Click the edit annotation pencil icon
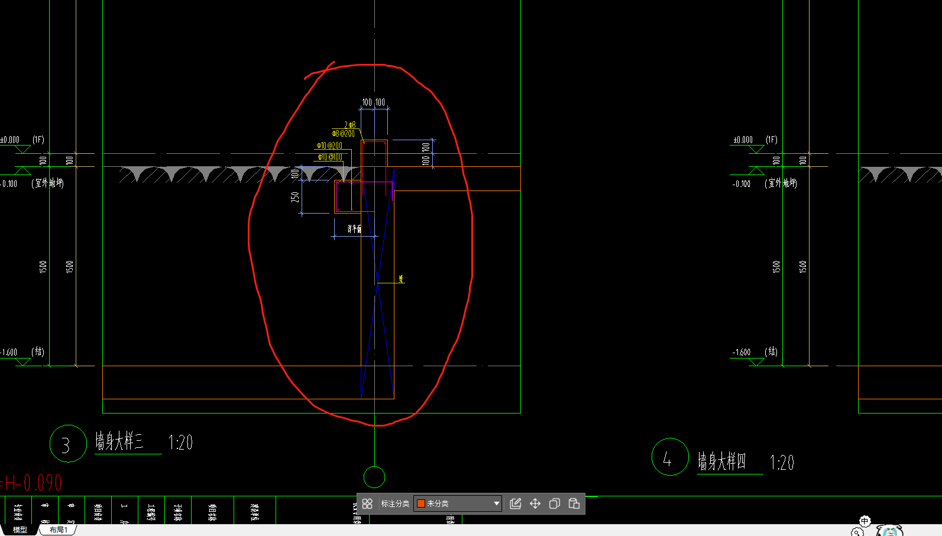The height and width of the screenshot is (536, 942). pos(516,503)
